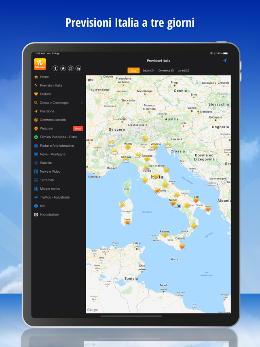Open Radar e Aria Interattive entry
This screenshot has height=347, width=260.
tap(58, 146)
